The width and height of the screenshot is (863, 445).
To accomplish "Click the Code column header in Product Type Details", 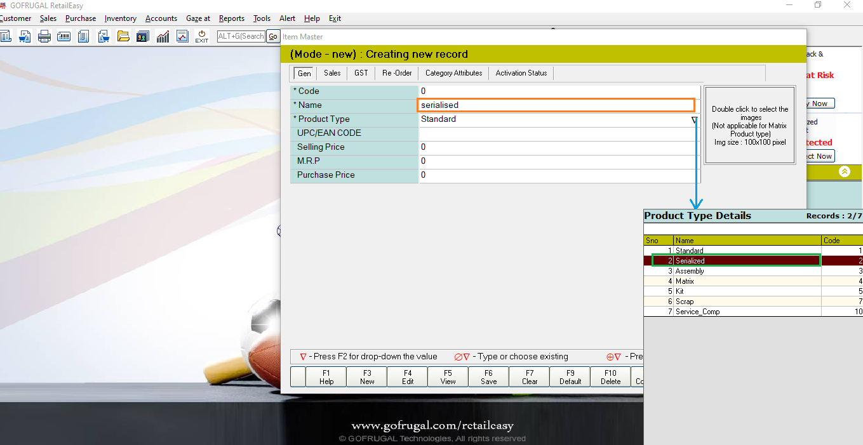I will pos(842,241).
